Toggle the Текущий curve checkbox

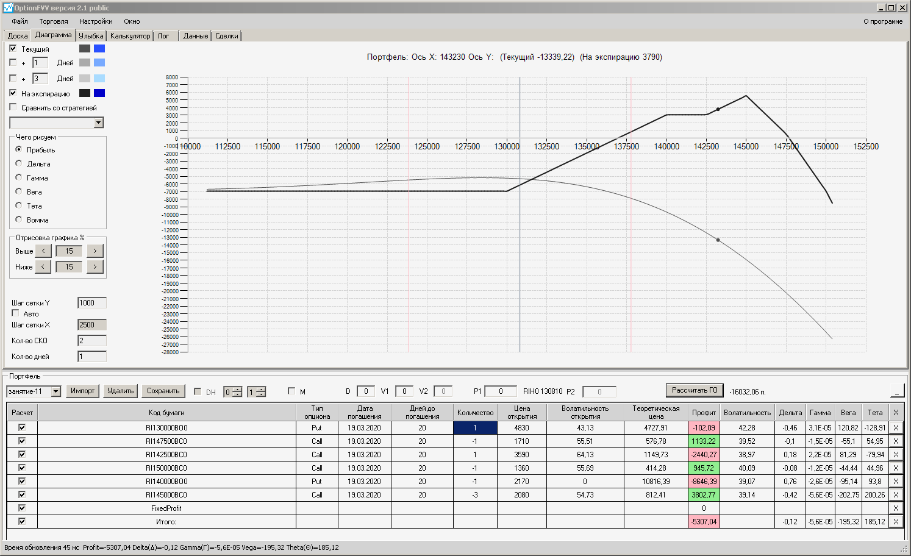pos(13,48)
